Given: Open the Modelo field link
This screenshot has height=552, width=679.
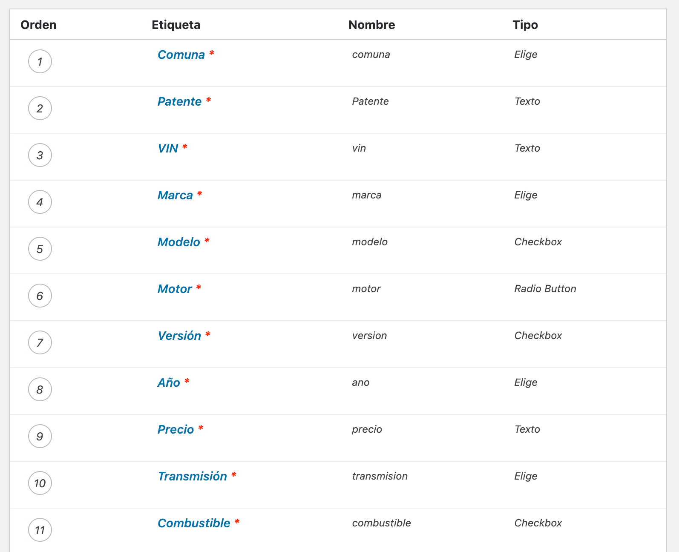Looking at the screenshot, I should point(179,242).
